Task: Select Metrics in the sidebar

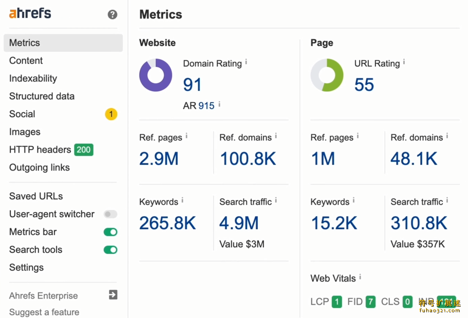Action: point(63,43)
